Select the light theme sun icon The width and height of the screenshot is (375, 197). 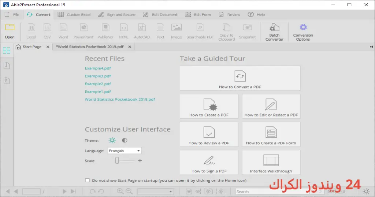(112, 140)
